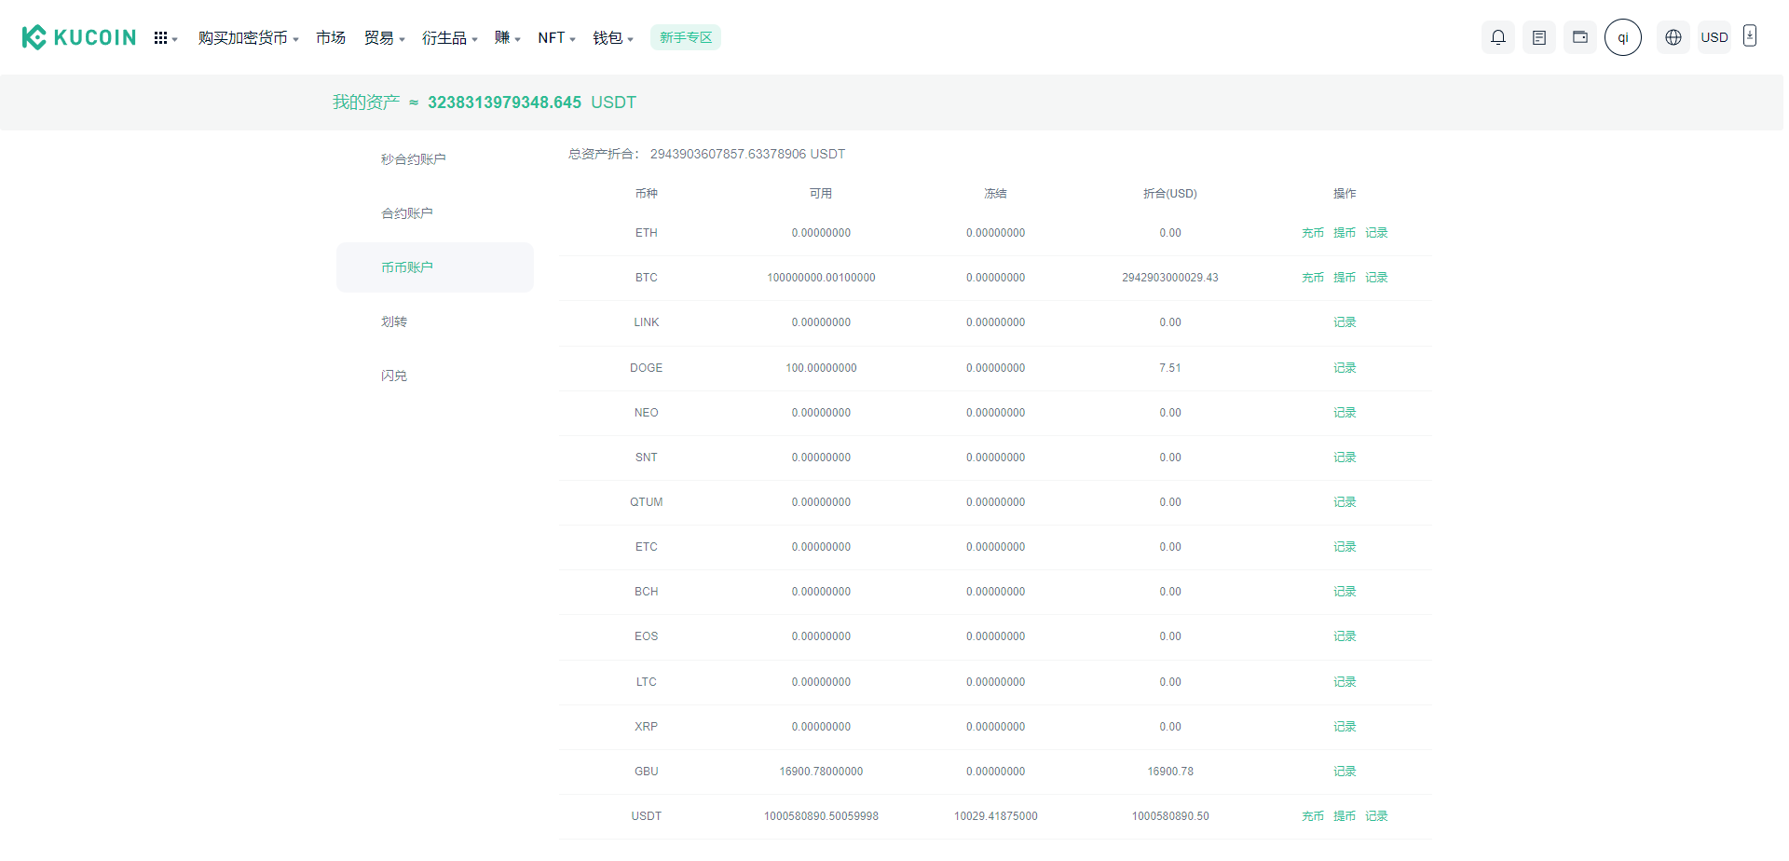Open the apps grid menu icon
1789x861 pixels.
161,38
